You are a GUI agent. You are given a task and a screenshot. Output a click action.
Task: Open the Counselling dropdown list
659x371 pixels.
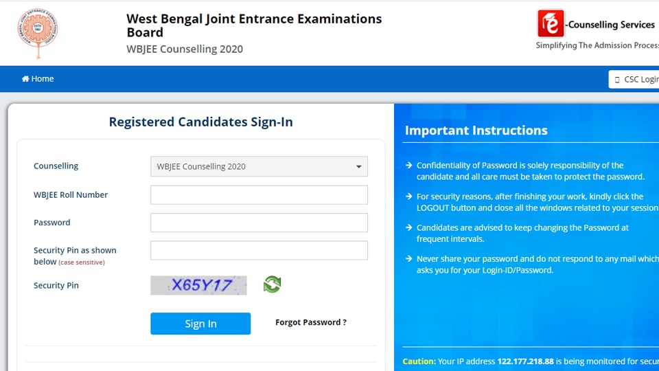click(259, 166)
